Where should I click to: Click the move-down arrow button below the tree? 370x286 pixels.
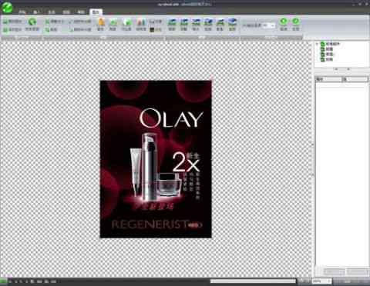click(348, 69)
